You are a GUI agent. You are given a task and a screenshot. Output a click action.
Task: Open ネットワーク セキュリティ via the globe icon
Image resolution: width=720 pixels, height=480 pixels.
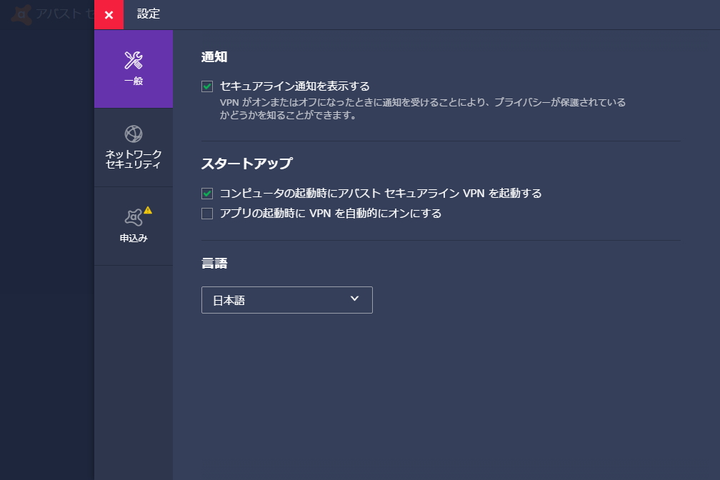(133, 133)
